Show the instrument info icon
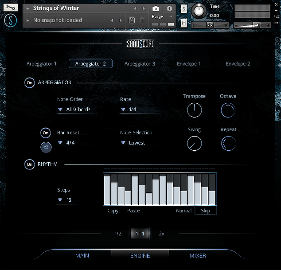The width and height of the screenshot is (281, 270). click(x=169, y=8)
